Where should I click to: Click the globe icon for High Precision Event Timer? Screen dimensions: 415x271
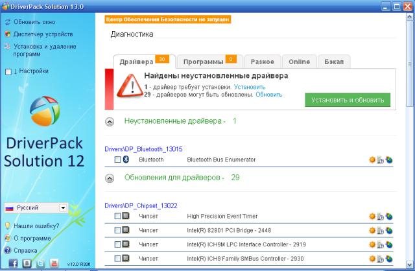(x=389, y=216)
